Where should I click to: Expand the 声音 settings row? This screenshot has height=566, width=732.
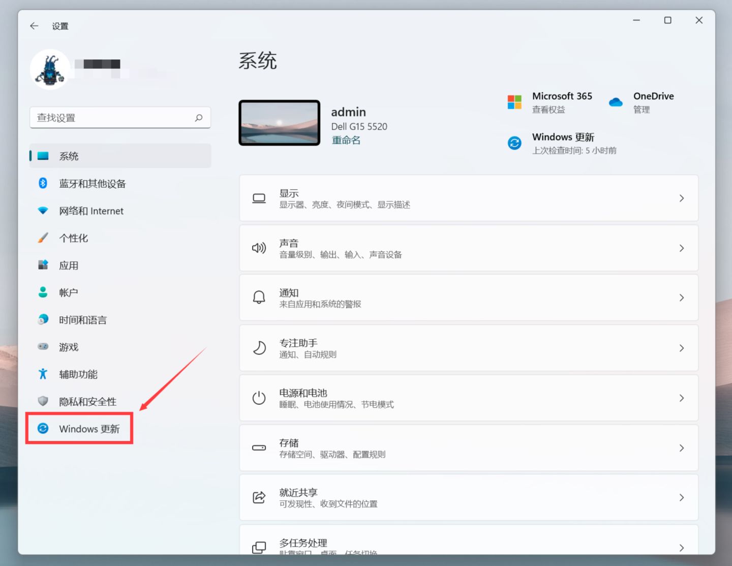click(x=468, y=248)
